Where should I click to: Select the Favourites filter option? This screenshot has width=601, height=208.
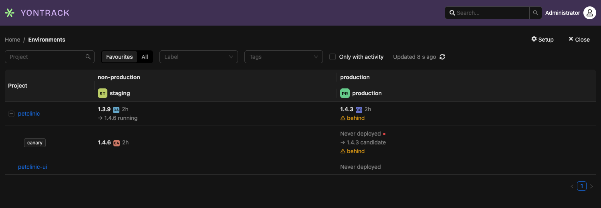(x=119, y=57)
